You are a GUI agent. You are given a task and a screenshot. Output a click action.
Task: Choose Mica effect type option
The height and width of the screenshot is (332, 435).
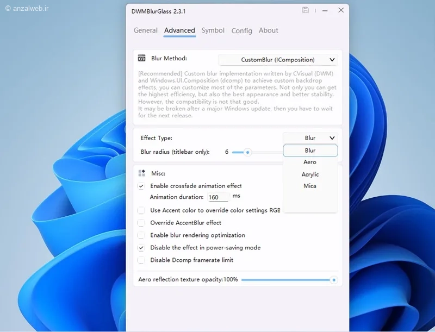(310, 186)
